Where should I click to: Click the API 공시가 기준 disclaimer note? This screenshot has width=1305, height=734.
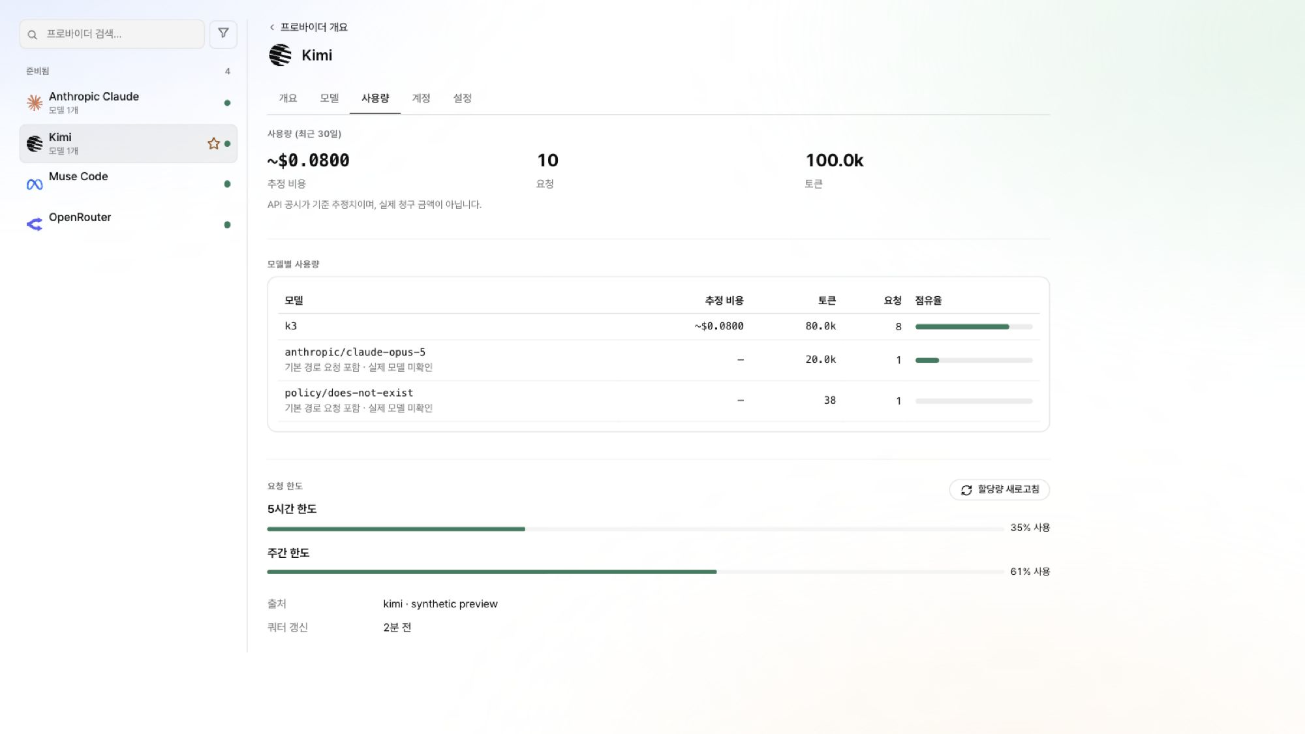pyautogui.click(x=375, y=204)
